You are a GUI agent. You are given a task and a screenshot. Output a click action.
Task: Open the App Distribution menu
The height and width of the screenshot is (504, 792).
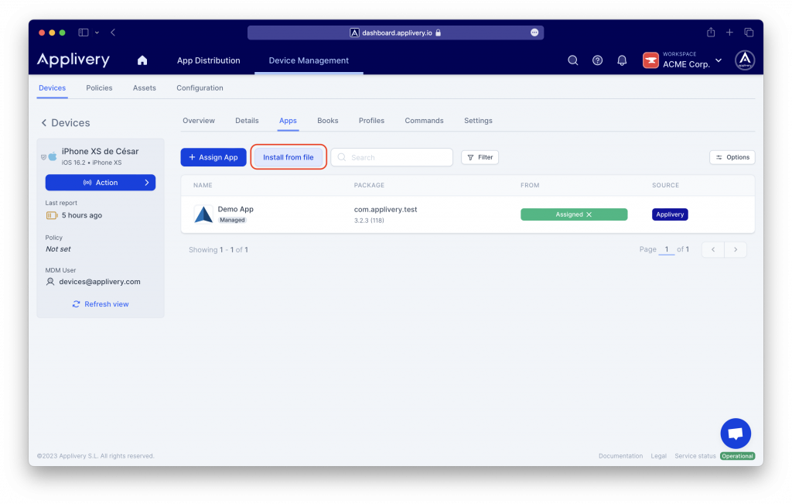(x=209, y=60)
